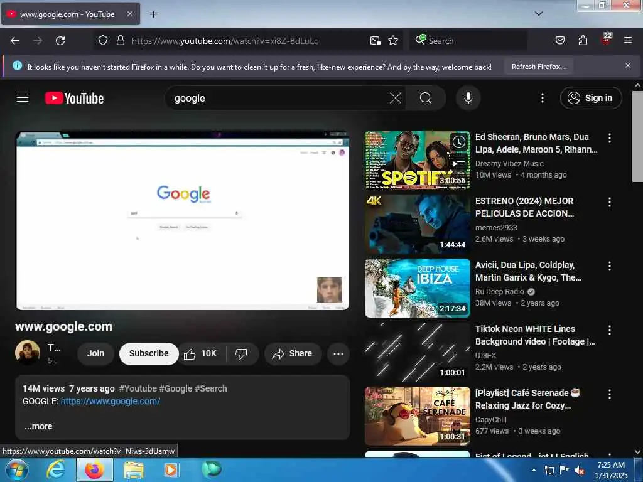Screen dimensions: 643x482
Task: Click the Dreamy Vibez Music channel name
Action: pos(509,164)
